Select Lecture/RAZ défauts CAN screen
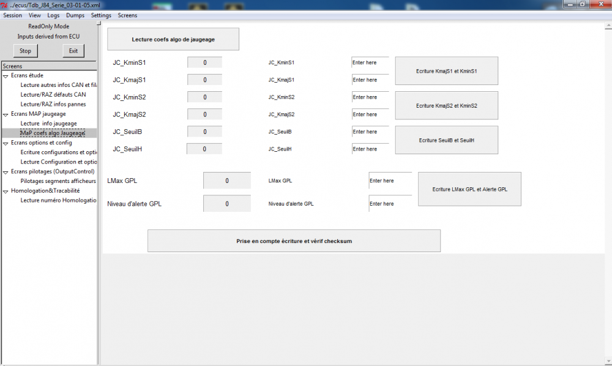 [53, 94]
